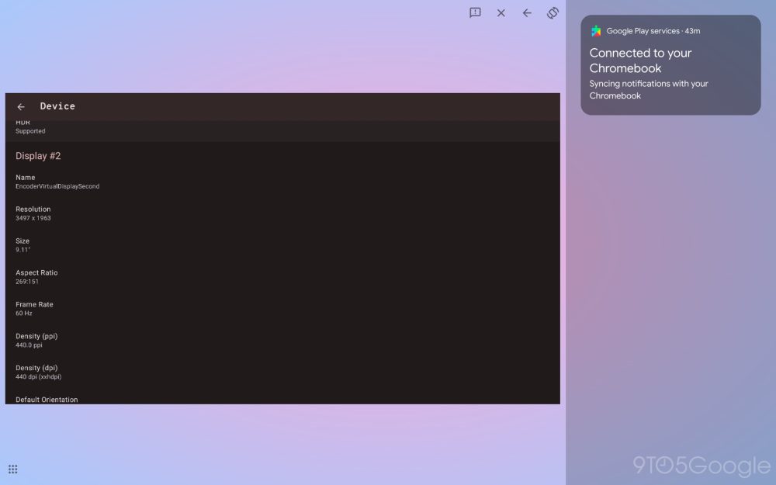
Task: Select the Density (ppi) row
Action: point(36,341)
